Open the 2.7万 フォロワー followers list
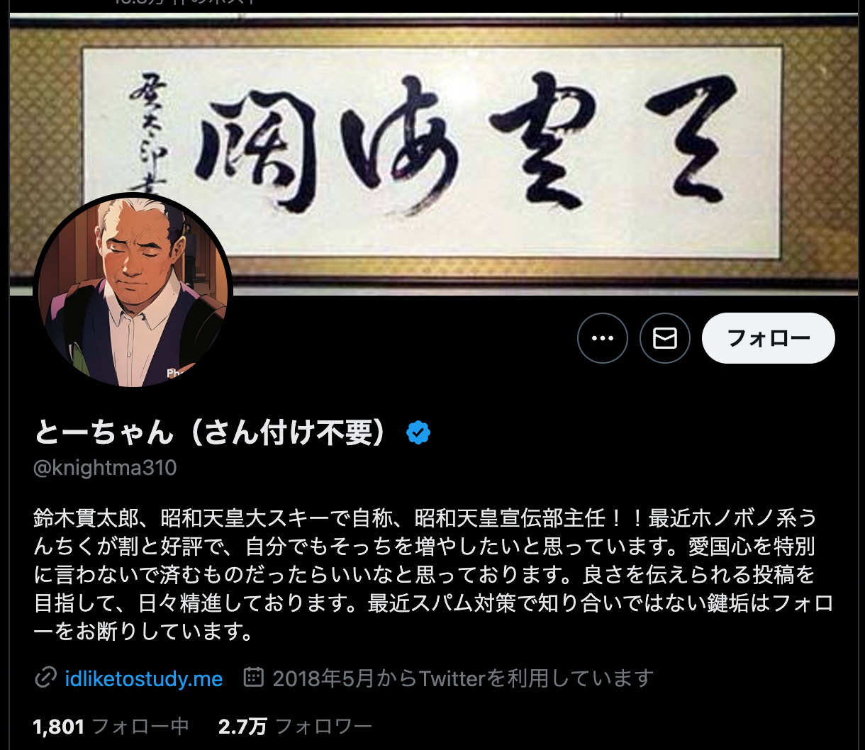Screen dimensions: 865x750 tap(295, 726)
